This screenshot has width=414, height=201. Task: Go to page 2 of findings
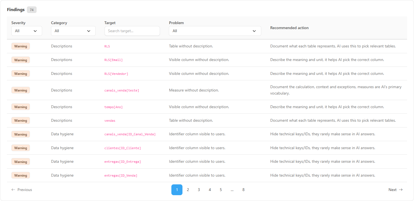188,190
